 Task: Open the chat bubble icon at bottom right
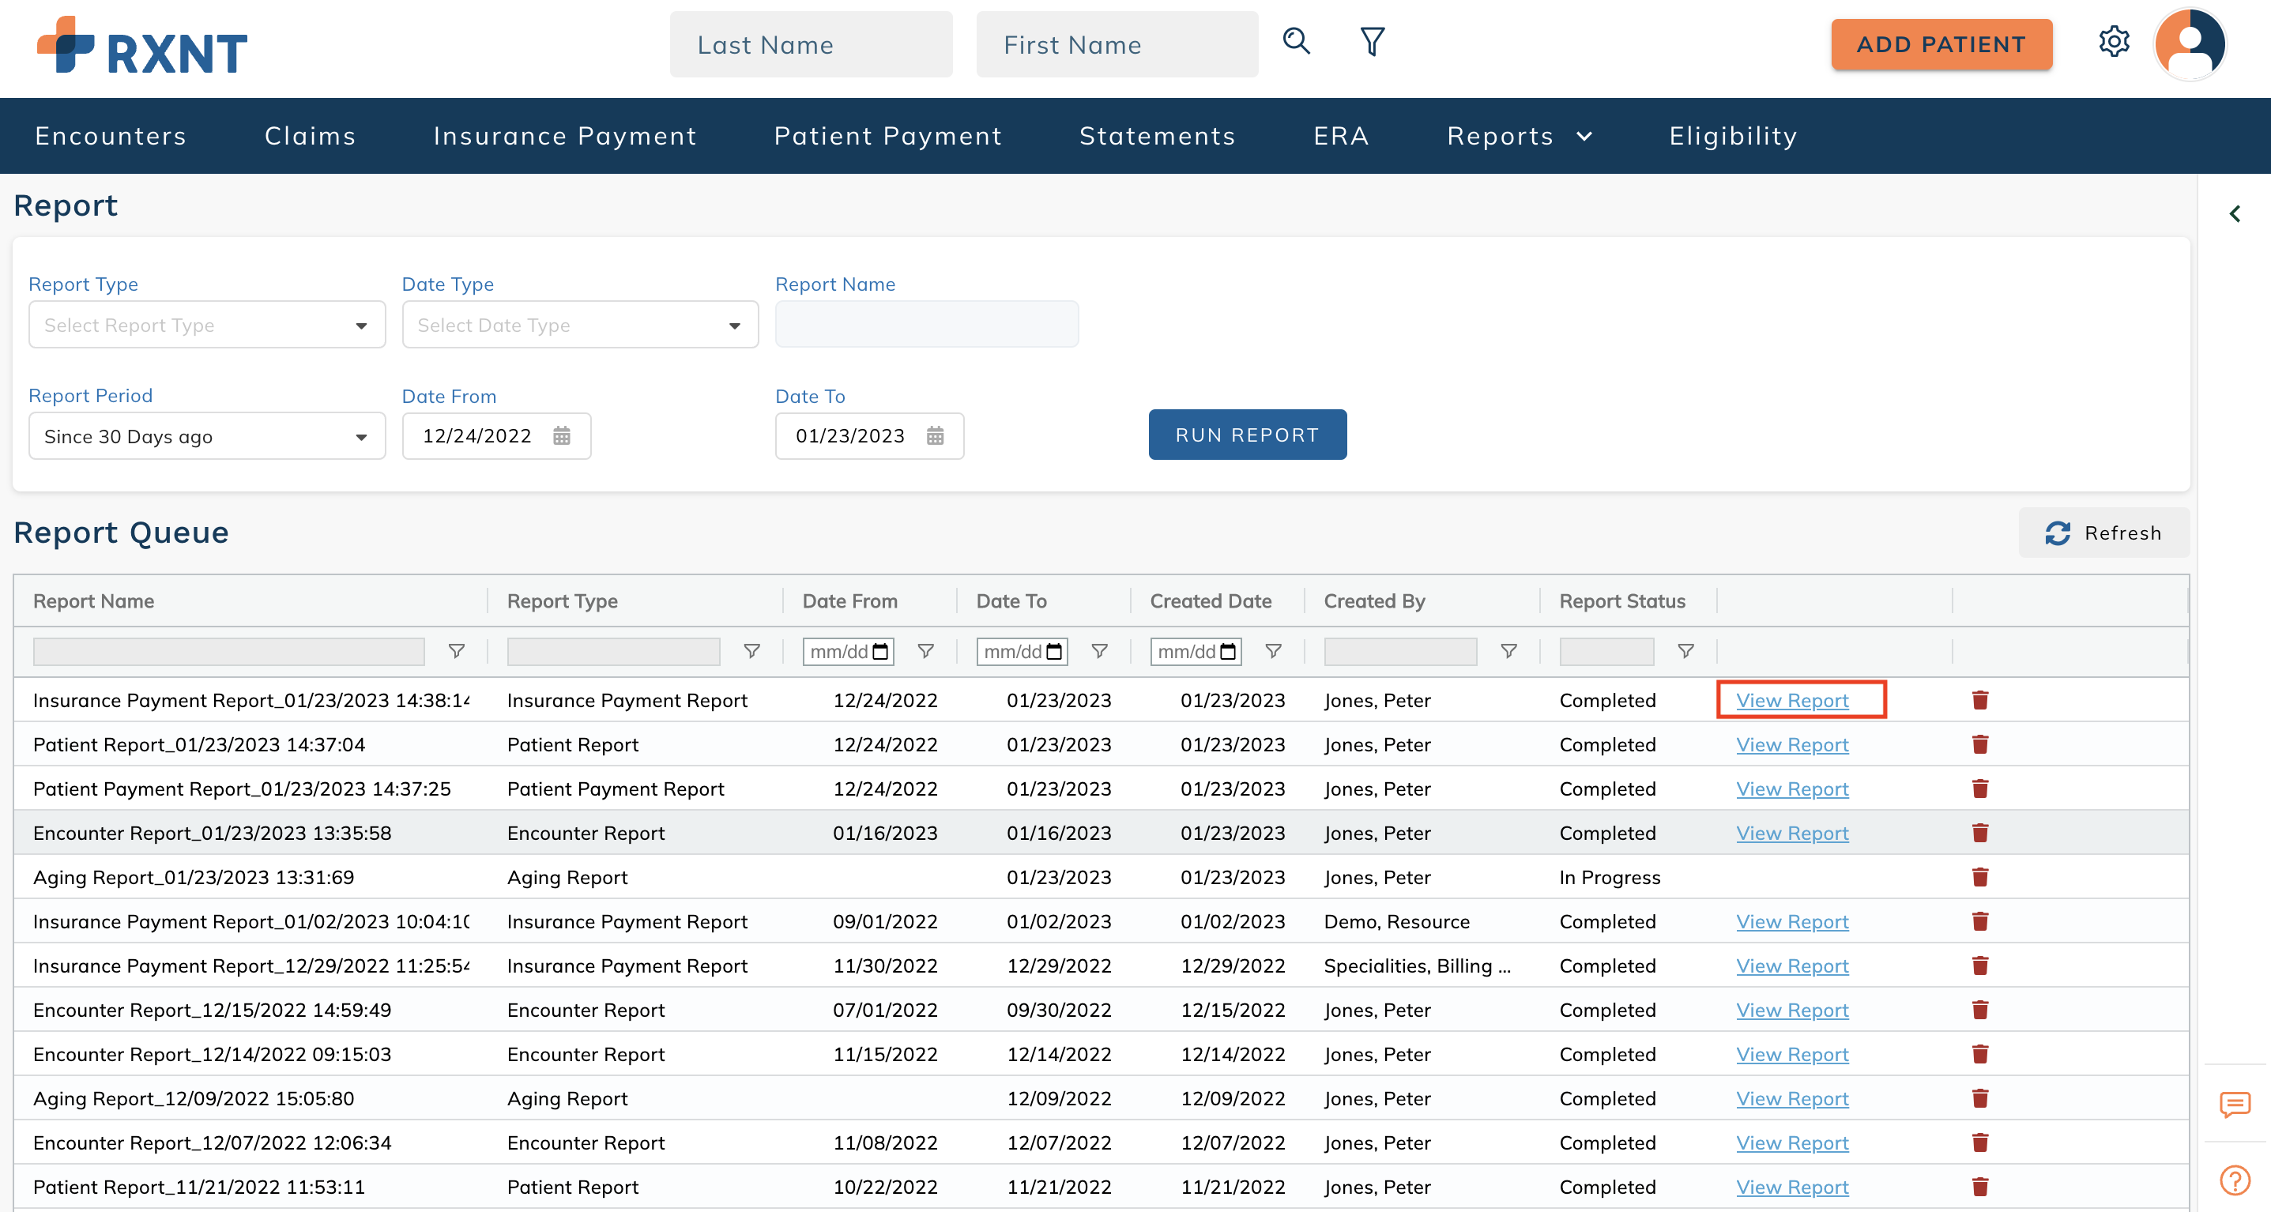coord(2235,1106)
